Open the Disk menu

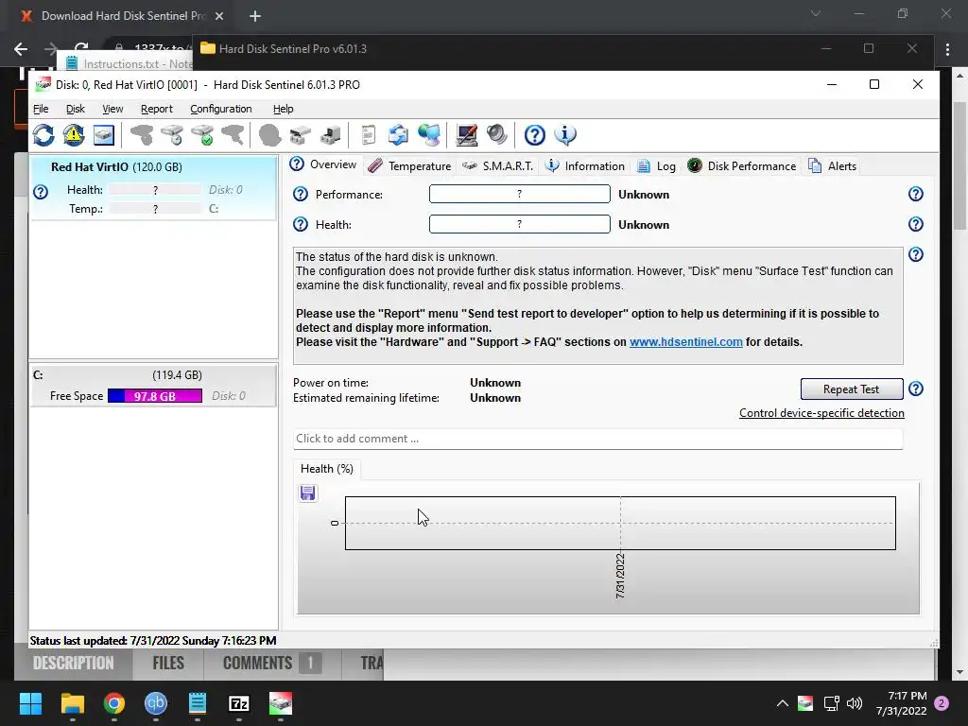click(x=76, y=109)
